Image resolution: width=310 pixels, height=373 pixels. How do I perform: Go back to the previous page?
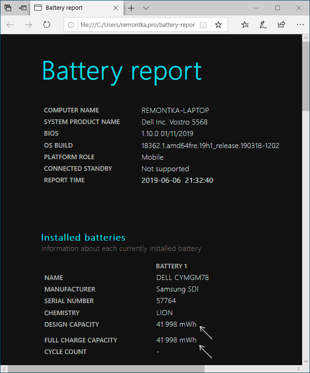pyautogui.click(x=10, y=25)
